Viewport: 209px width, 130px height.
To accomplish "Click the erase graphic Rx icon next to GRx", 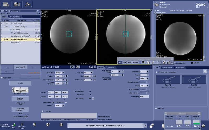I will (x=78, y=67).
